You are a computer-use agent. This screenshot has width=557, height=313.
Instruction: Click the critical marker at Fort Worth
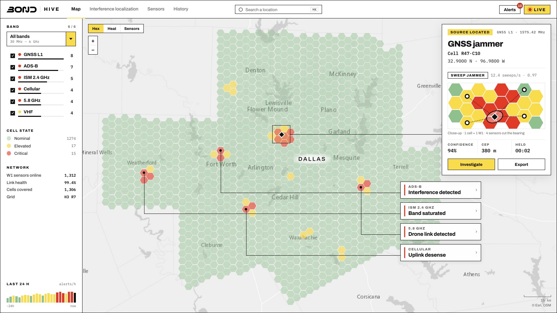coord(221,151)
